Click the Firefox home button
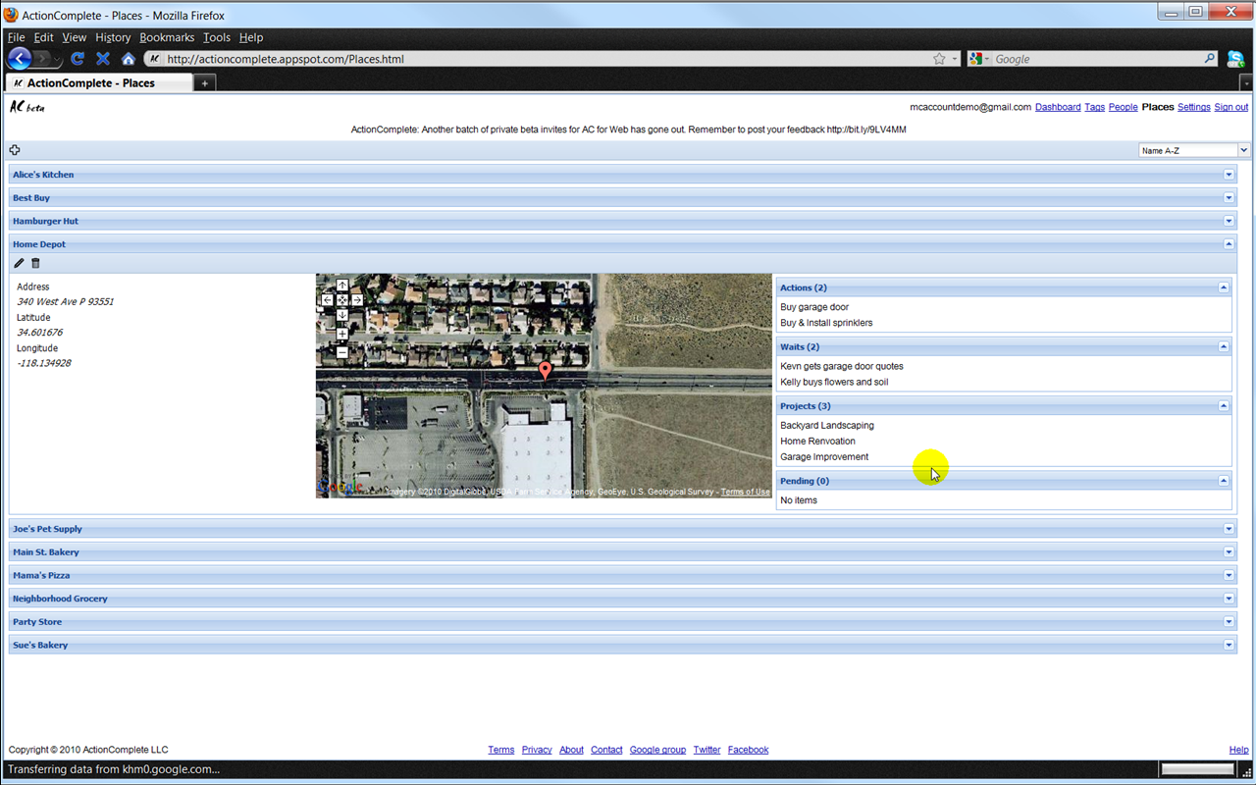The image size is (1256, 785). [x=128, y=59]
